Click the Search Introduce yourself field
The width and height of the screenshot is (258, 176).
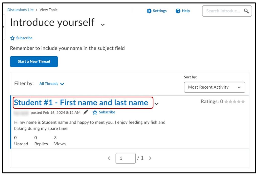click(223, 11)
